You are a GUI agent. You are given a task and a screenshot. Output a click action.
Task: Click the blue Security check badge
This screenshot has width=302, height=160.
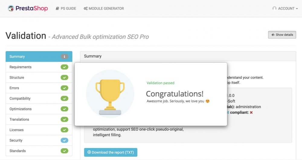click(x=65, y=140)
